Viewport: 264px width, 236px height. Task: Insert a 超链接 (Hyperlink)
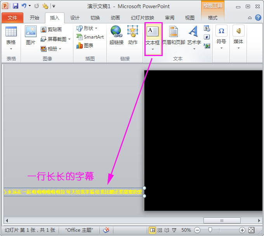(x=116, y=35)
